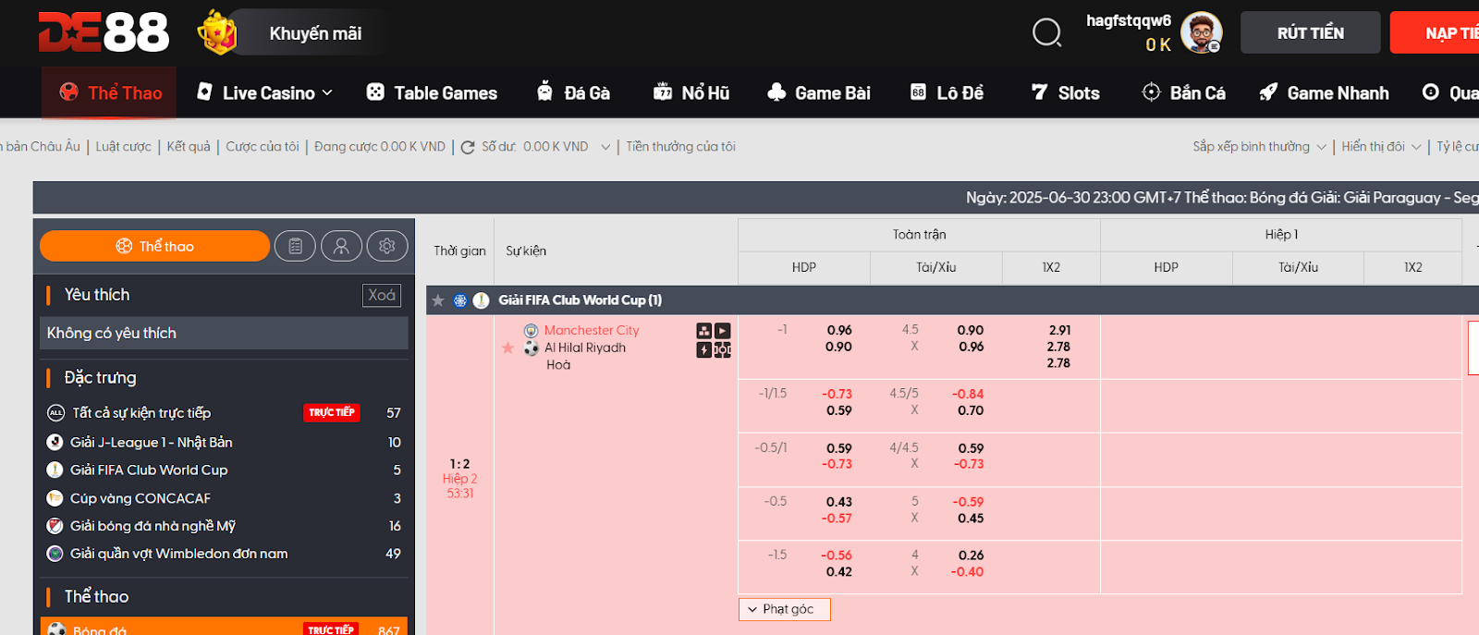Click the lightning quick-bet icon
1479x635 pixels.
pos(704,349)
